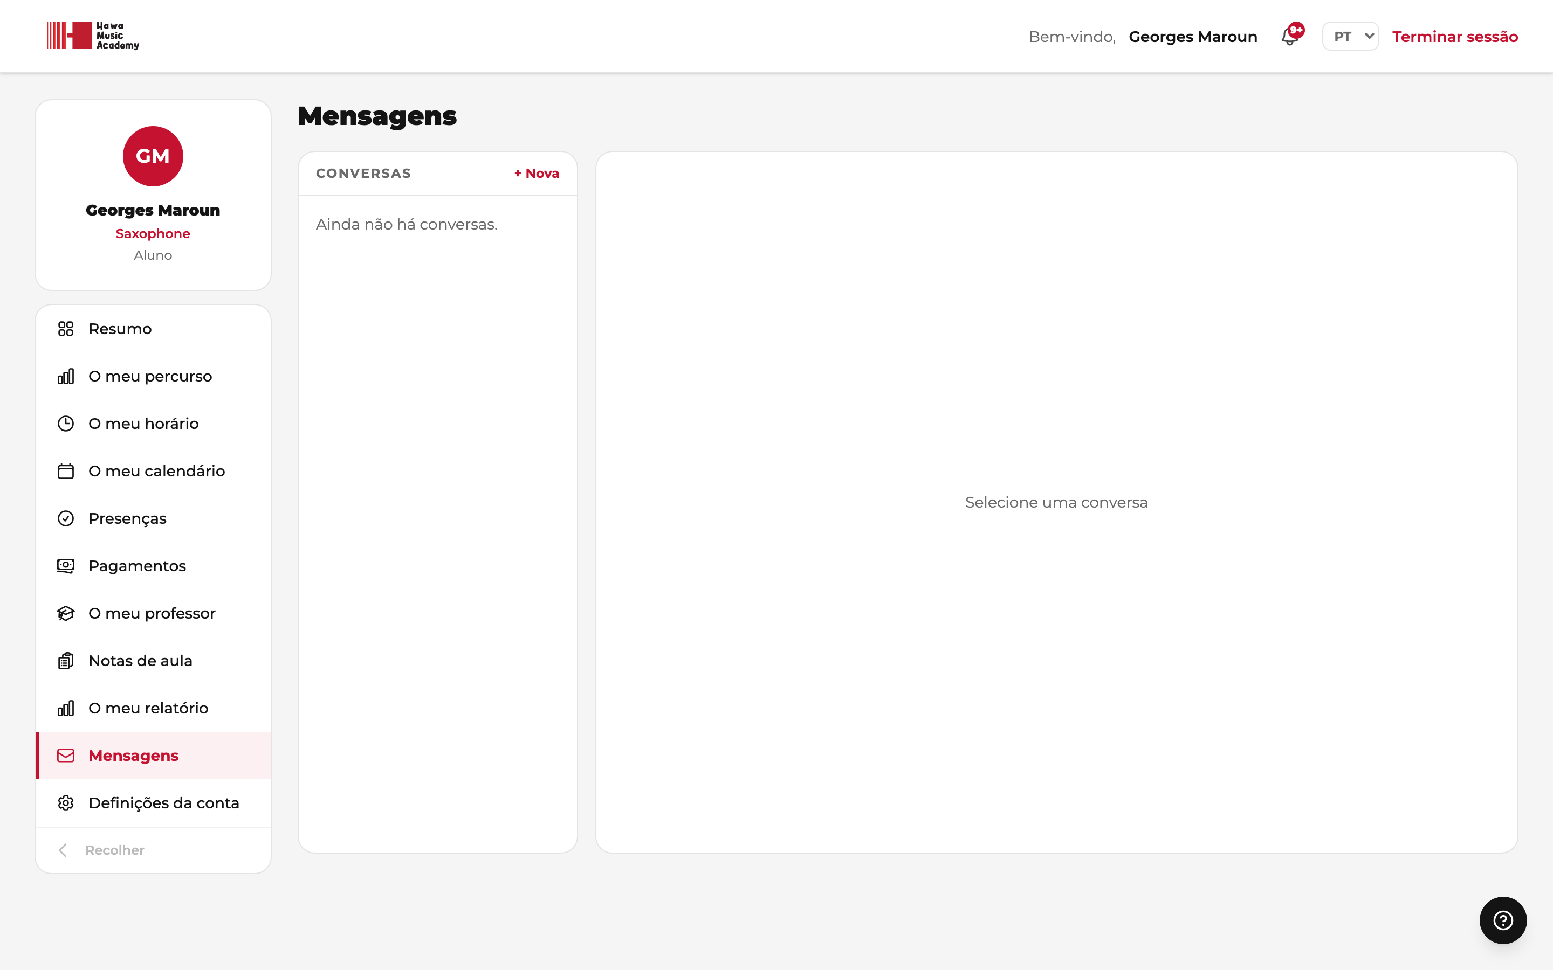Click the Definições da conta gear icon

point(65,803)
